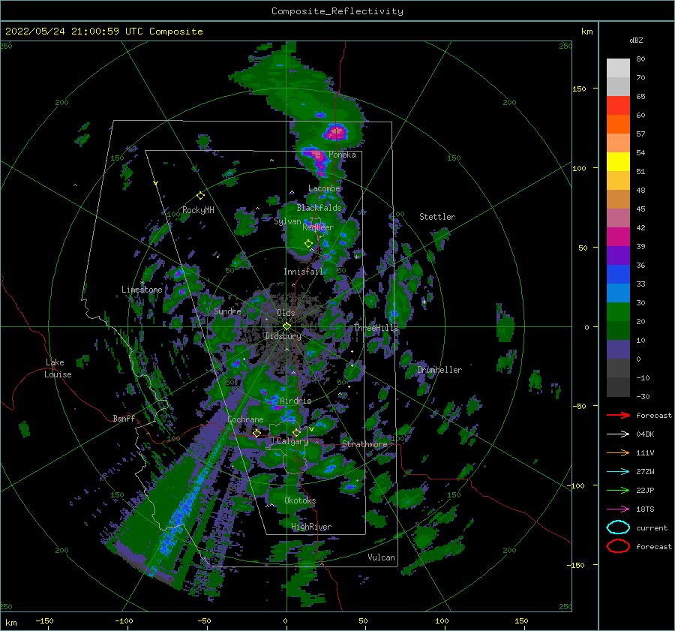The height and width of the screenshot is (631, 675).
Task: Click the red forecast arrow in the legend
Action: click(618, 415)
